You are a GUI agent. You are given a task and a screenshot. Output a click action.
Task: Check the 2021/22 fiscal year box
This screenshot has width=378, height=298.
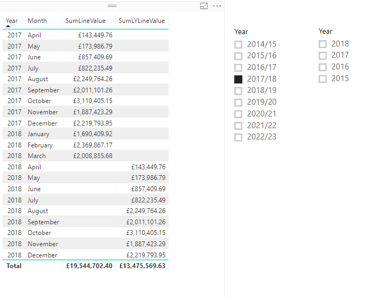coord(238,126)
